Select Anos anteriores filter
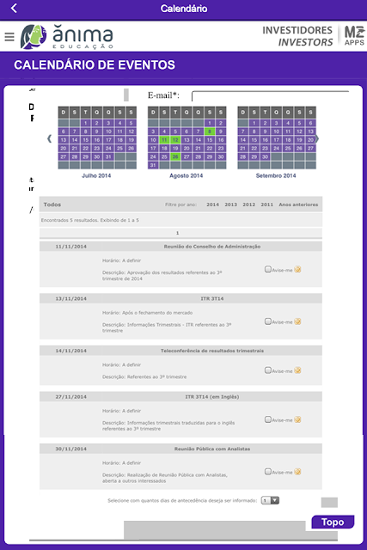Image resolution: width=367 pixels, height=550 pixels. coord(298,205)
